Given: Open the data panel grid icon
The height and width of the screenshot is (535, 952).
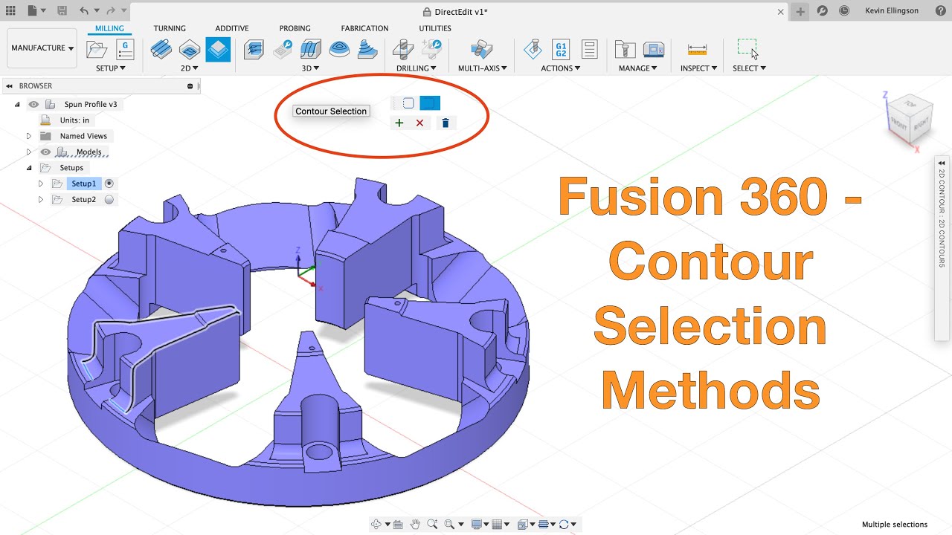Looking at the screenshot, I should [x=10, y=11].
